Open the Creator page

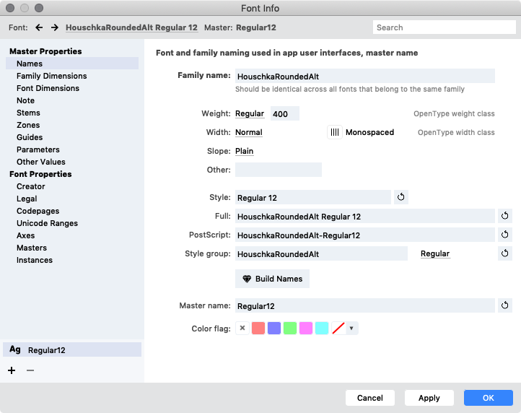(x=30, y=186)
